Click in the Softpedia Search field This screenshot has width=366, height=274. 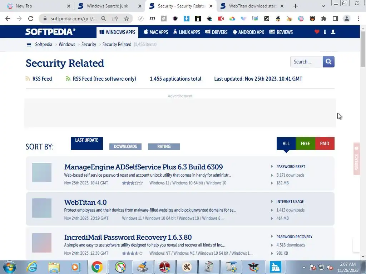tap(306, 62)
